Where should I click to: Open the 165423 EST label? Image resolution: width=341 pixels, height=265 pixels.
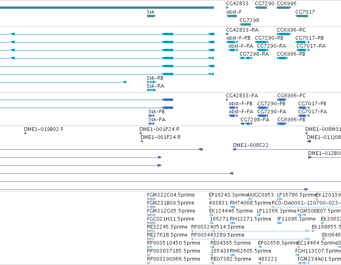click(220, 251)
